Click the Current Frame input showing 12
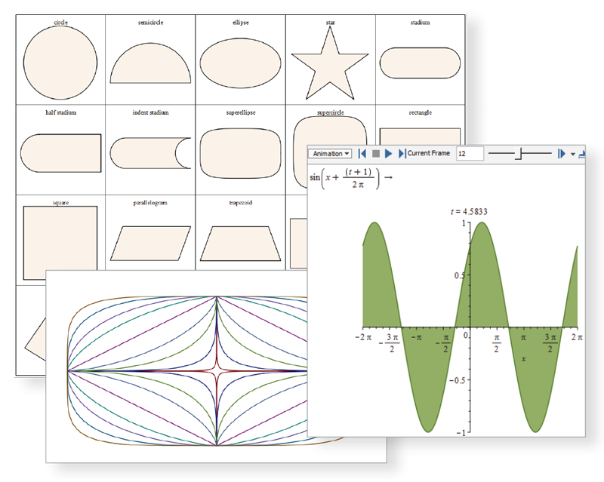This screenshot has width=604, height=482. point(470,154)
